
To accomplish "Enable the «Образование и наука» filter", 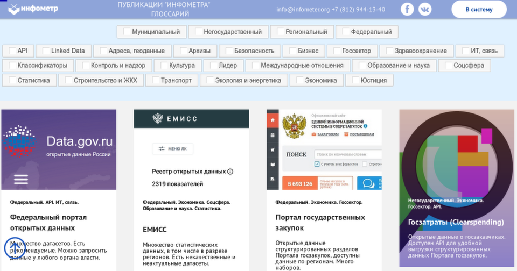I will pos(362,65).
